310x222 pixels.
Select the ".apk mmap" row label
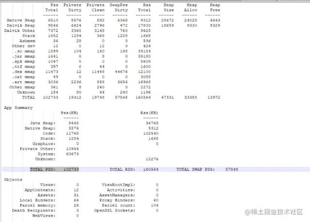[24, 61]
